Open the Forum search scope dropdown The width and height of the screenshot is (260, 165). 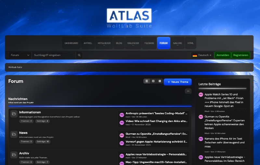[x=20, y=55]
